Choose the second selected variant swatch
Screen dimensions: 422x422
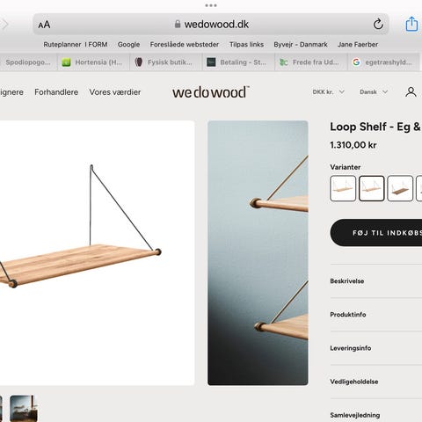[372, 188]
